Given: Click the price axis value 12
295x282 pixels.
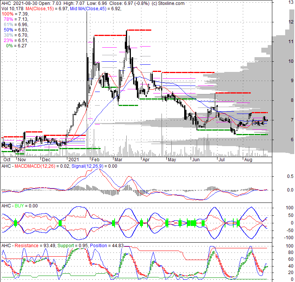Looking at the screenshot, I should click(x=291, y=22).
